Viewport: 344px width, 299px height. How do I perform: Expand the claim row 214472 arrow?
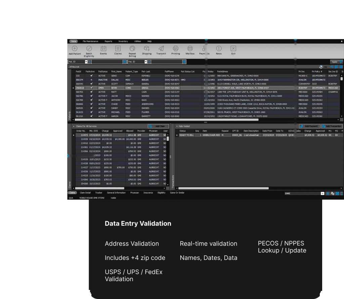tap(74, 135)
